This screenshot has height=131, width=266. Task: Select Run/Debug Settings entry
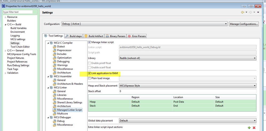click(x=18, y=65)
